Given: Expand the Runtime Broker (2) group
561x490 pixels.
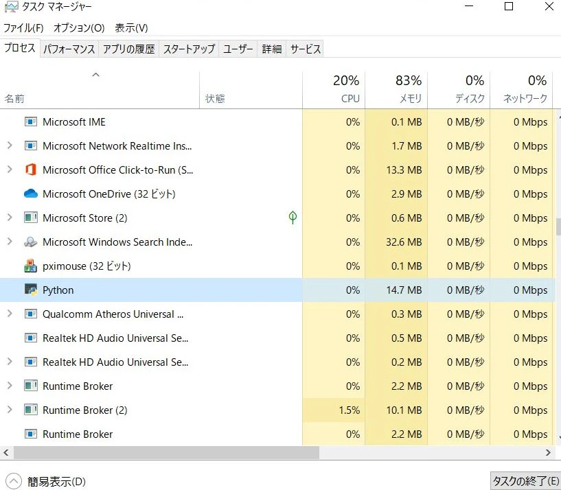Looking at the screenshot, I should 10,410.
